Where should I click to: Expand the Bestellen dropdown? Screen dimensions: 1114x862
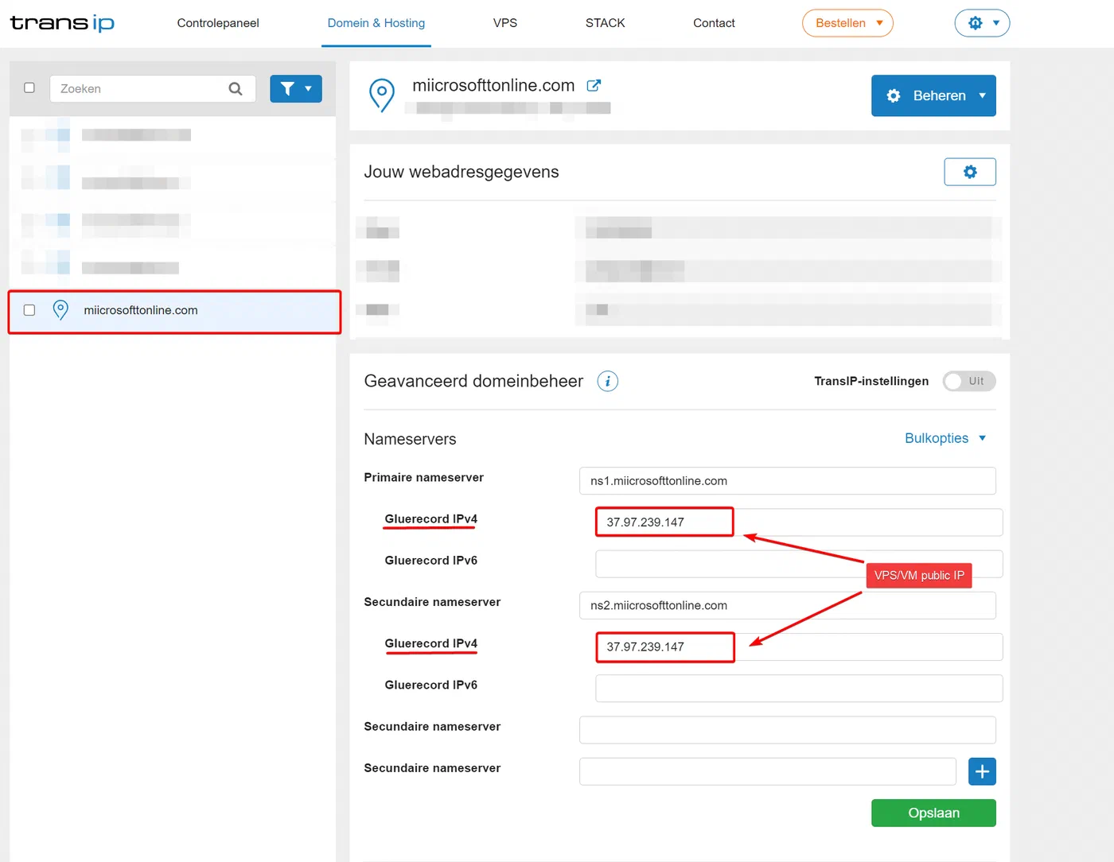tap(847, 23)
